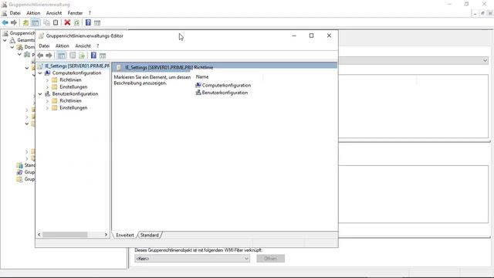Expand Richtlinien under Benutzerkonfiguration
Screen dimensions: 494x278
tap(47, 101)
